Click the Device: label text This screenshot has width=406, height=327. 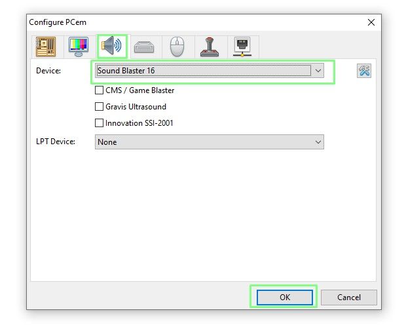click(x=48, y=71)
